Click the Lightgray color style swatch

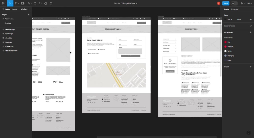225,56
